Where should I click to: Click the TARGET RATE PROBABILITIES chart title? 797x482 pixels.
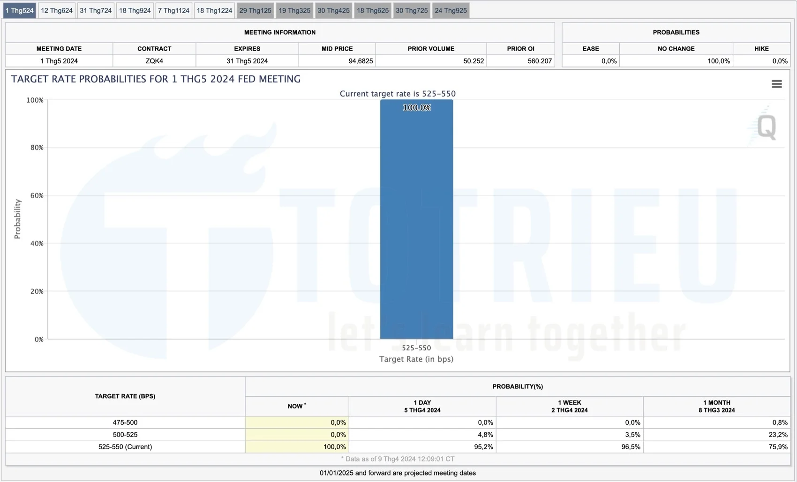pos(156,79)
